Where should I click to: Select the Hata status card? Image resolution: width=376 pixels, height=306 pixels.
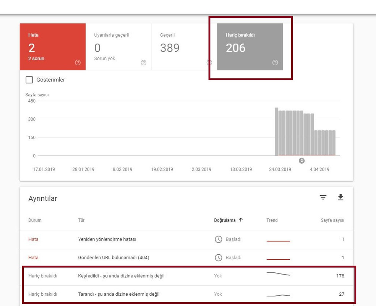click(53, 47)
